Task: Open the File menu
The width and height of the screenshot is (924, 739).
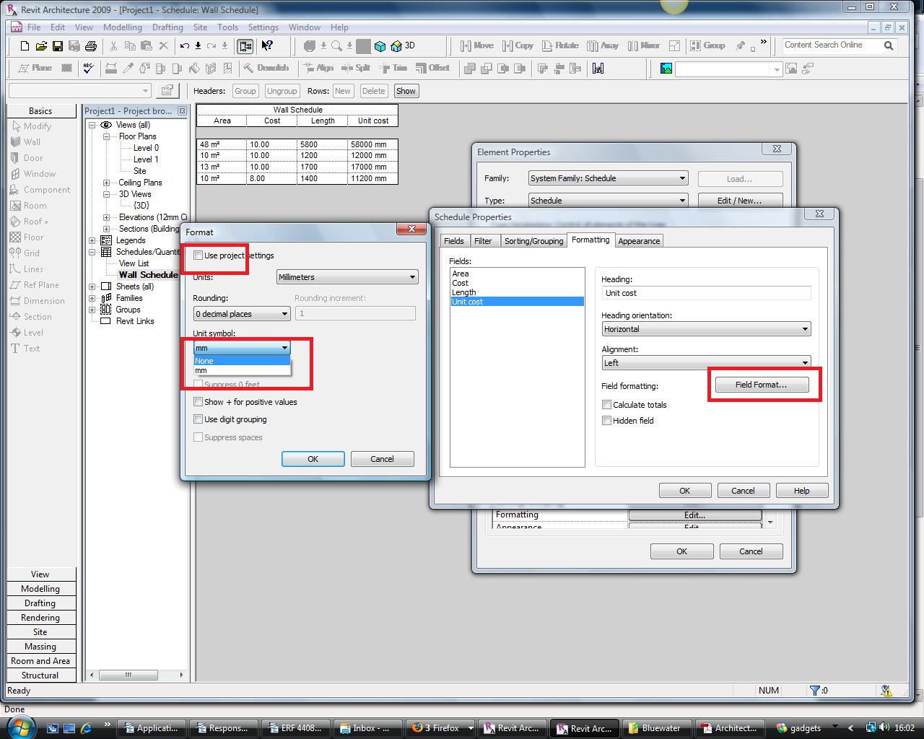Action: coord(34,27)
